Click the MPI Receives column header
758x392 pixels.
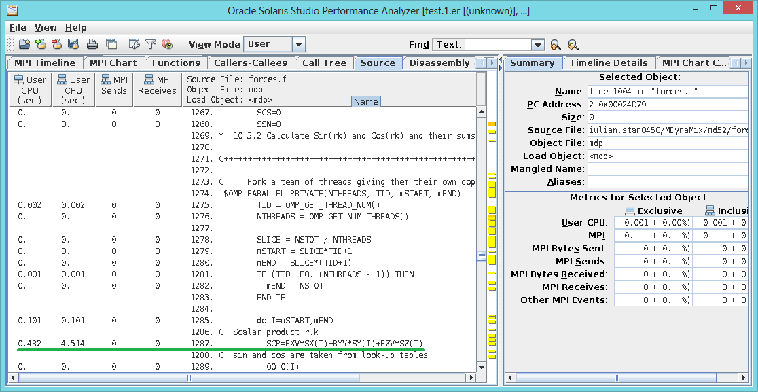click(x=157, y=90)
